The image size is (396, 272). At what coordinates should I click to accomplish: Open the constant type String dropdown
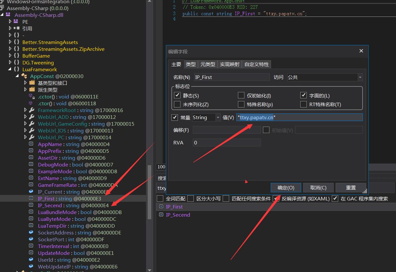coord(218,118)
